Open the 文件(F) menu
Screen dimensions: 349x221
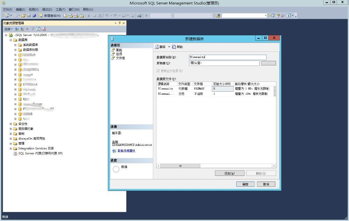point(8,9)
